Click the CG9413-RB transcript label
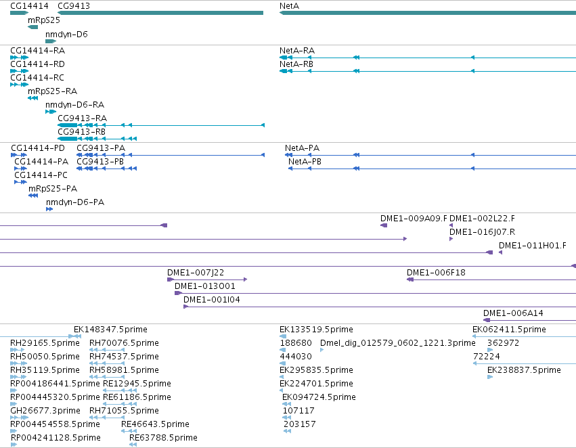Viewport: 576px width, 448px height. tap(81, 131)
